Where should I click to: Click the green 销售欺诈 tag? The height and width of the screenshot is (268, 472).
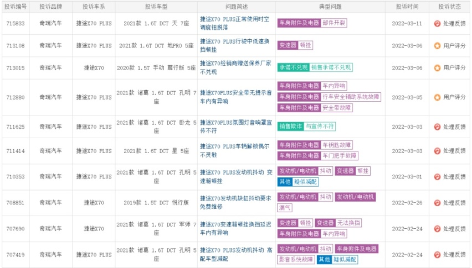click(290, 127)
